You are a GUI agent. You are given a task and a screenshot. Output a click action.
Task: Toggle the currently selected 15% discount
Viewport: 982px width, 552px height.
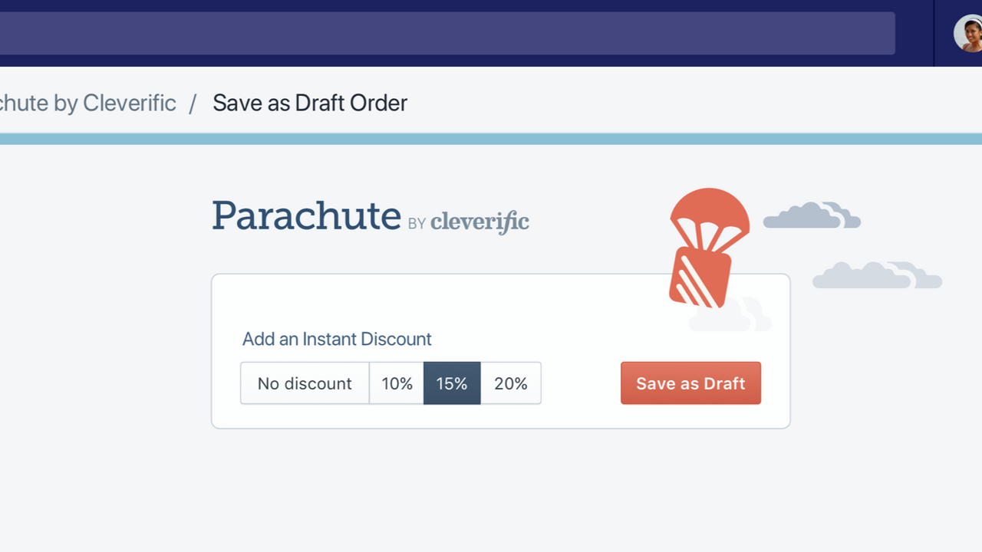coord(452,383)
